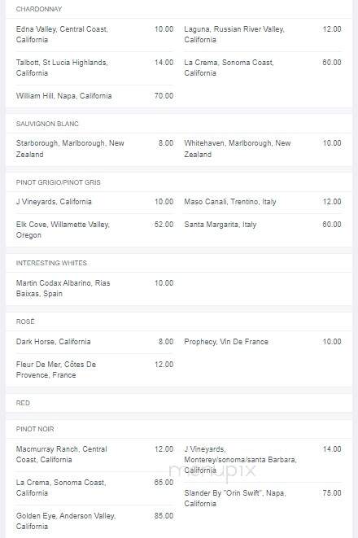Image resolution: width=358 pixels, height=538 pixels.
Task: Click Edna Valley, Central Coast menu item
Action: (94, 34)
